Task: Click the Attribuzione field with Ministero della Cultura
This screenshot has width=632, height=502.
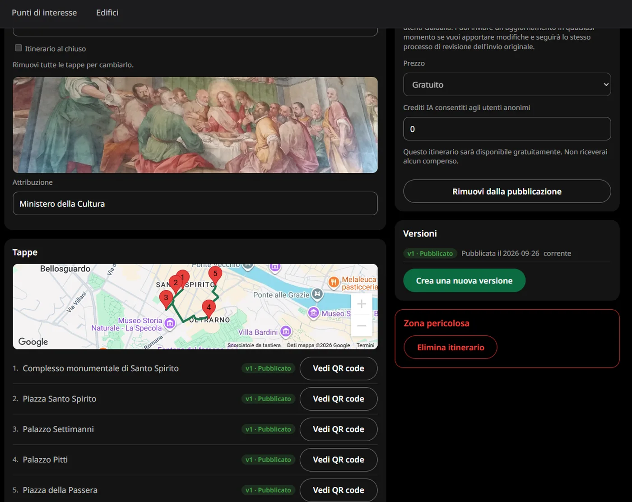Action: click(195, 204)
